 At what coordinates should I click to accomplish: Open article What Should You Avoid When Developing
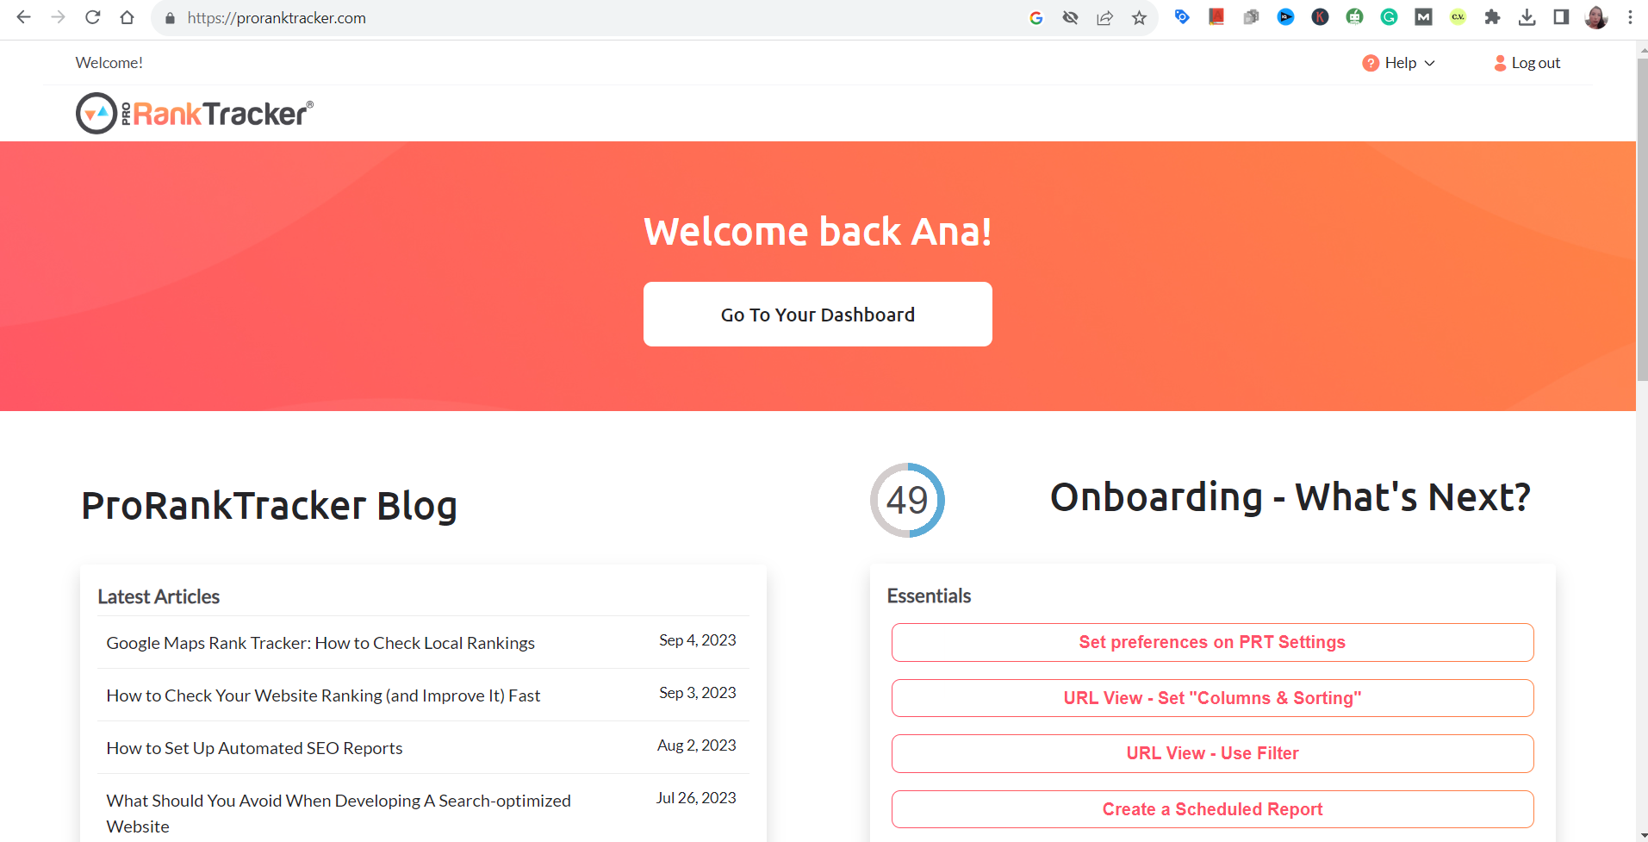[339, 814]
